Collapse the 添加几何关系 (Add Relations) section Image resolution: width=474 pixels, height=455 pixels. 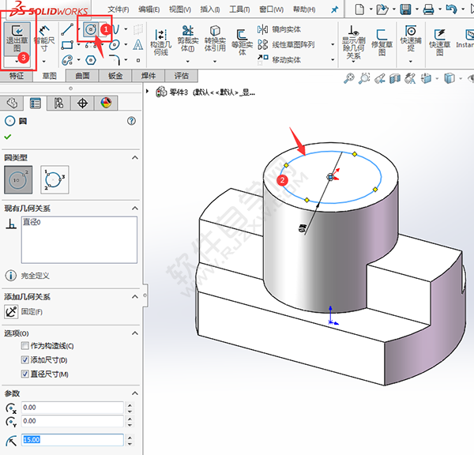(x=135, y=297)
